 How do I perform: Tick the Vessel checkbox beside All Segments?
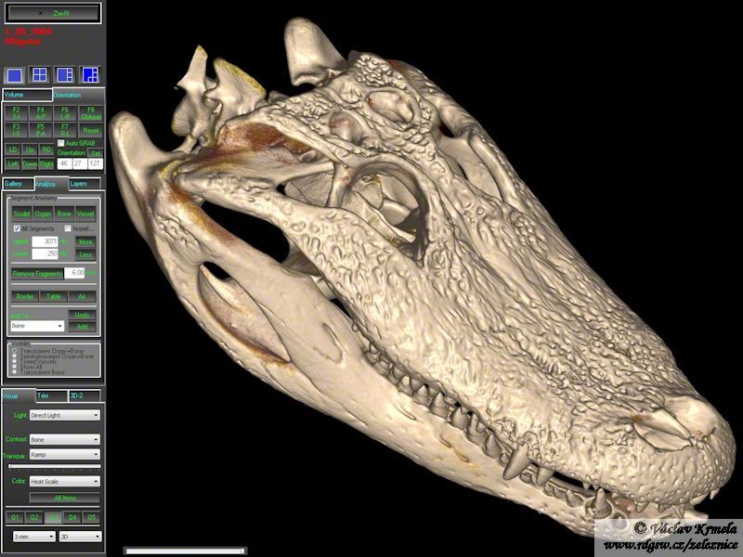click(68, 228)
